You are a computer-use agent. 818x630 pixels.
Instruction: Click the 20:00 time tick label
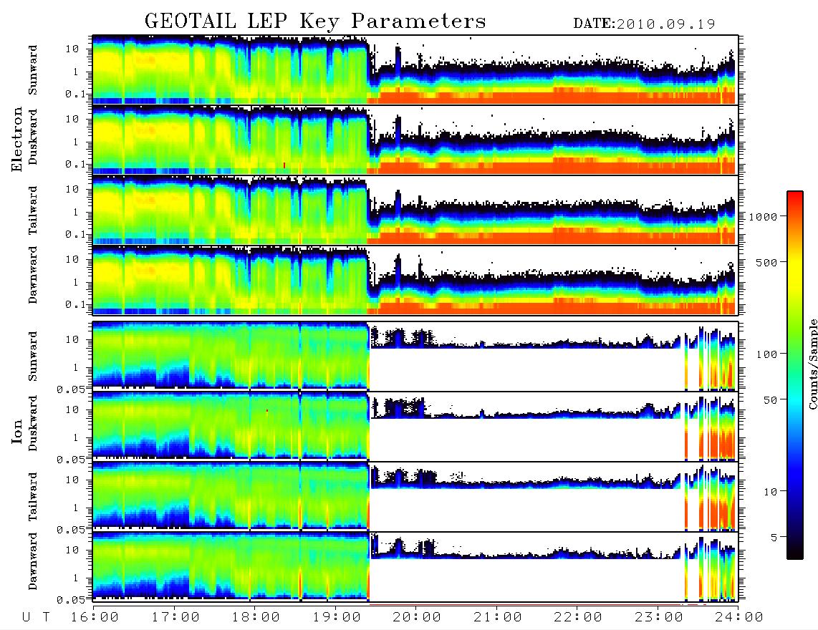(417, 618)
